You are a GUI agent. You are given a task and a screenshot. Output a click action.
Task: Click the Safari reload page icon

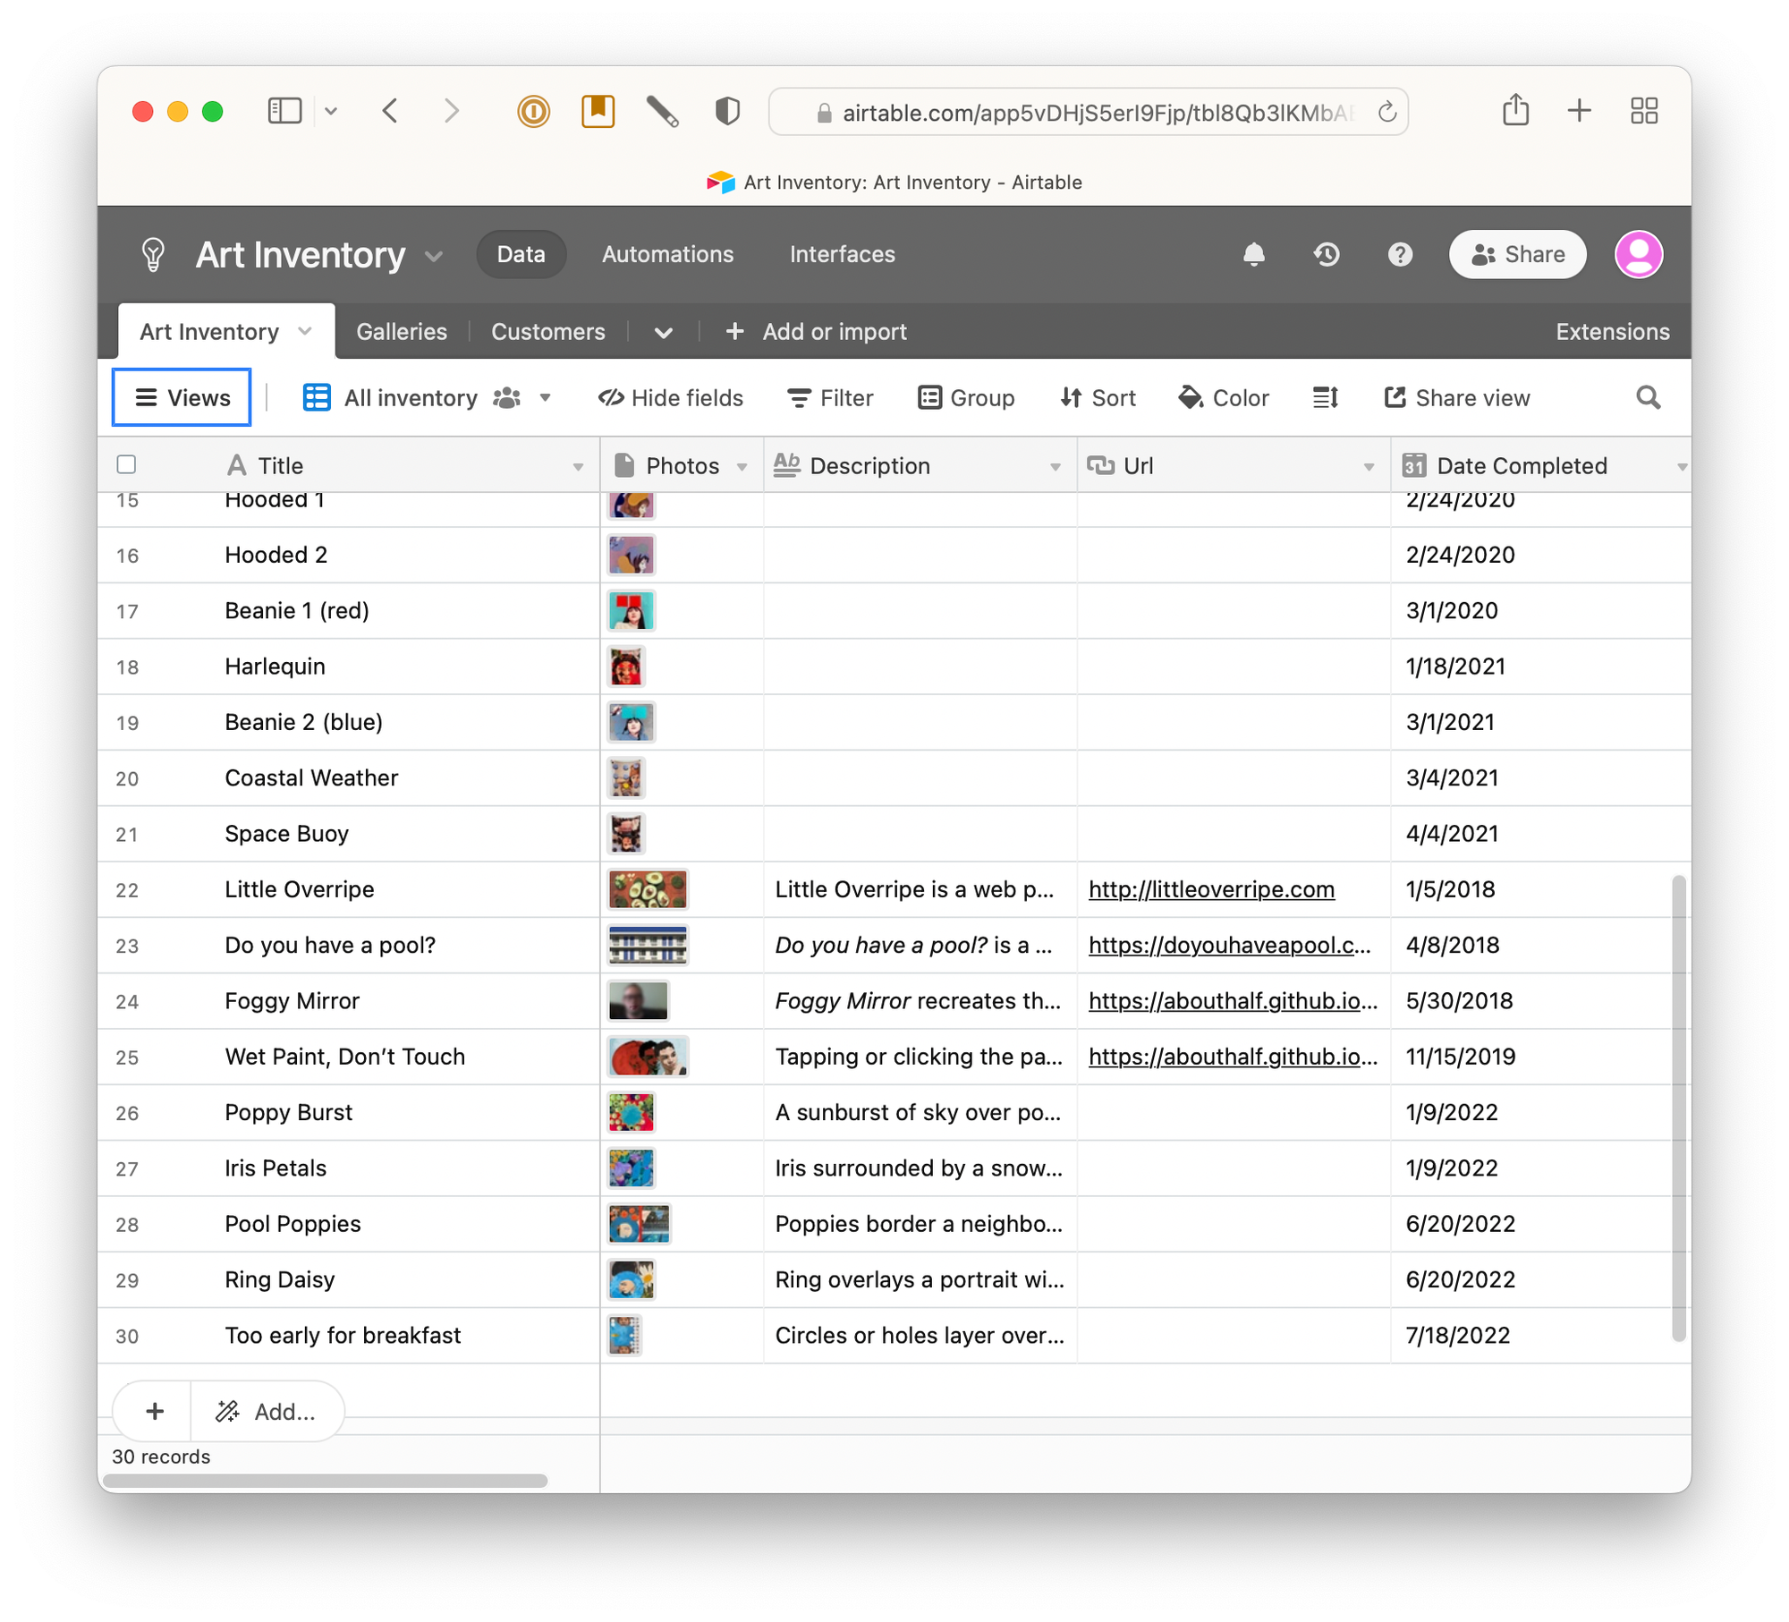click(1386, 113)
